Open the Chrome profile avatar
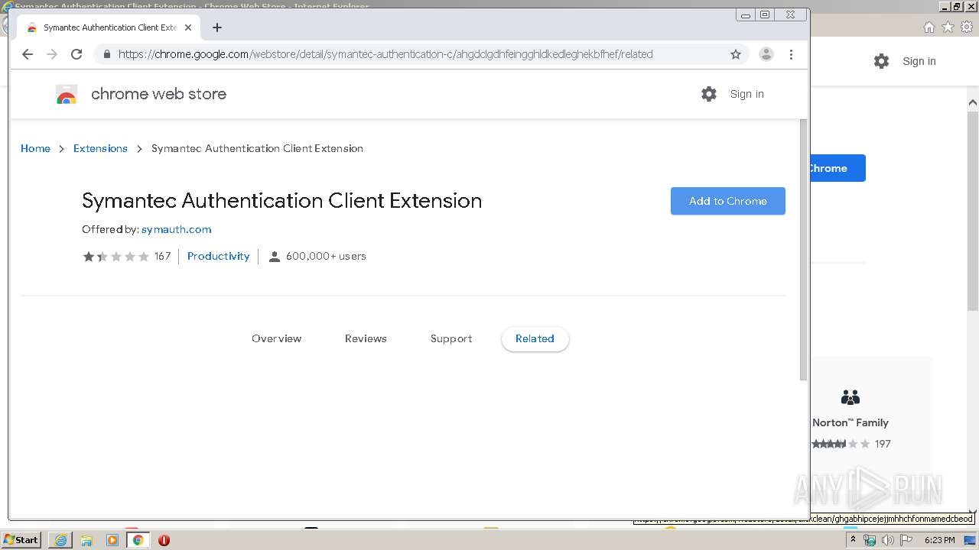This screenshot has width=979, height=550. coord(766,54)
